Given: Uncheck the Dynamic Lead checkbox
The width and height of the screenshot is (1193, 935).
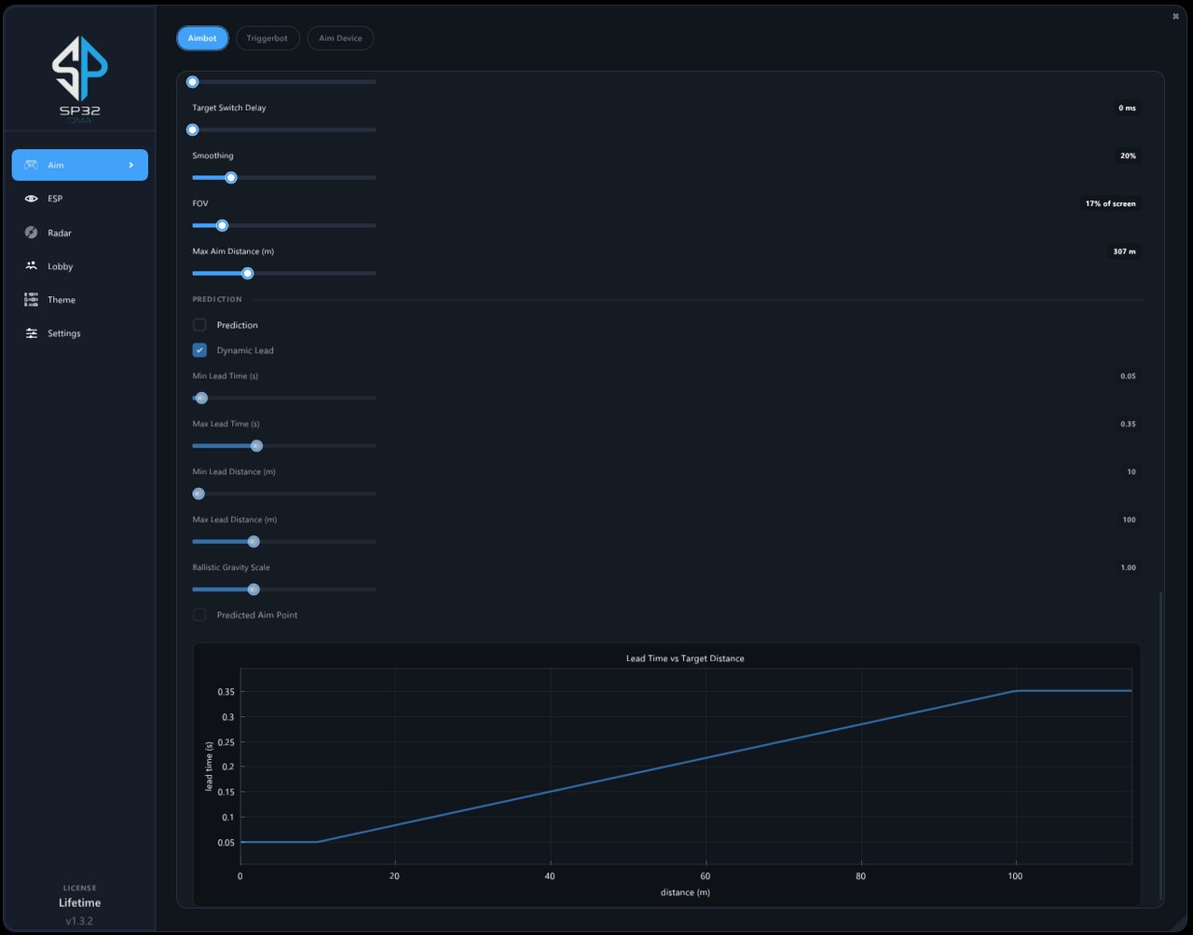Looking at the screenshot, I should [199, 350].
